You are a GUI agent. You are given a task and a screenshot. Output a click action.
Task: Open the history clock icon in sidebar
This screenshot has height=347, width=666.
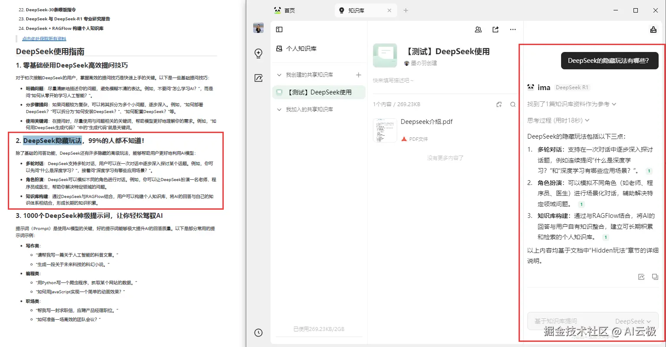(258, 333)
